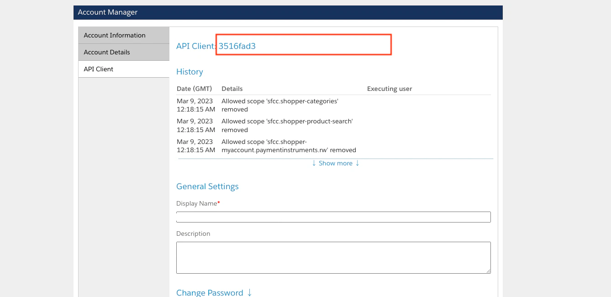Click the Description label
The height and width of the screenshot is (297, 611).
tap(193, 233)
